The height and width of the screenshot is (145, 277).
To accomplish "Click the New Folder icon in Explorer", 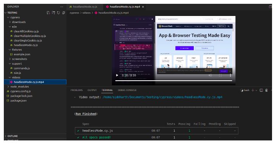I will [x=53, y=13].
